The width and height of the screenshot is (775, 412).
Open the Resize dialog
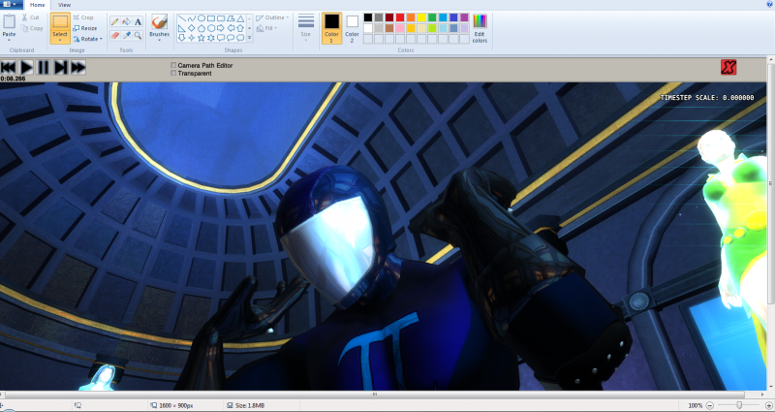pyautogui.click(x=85, y=28)
